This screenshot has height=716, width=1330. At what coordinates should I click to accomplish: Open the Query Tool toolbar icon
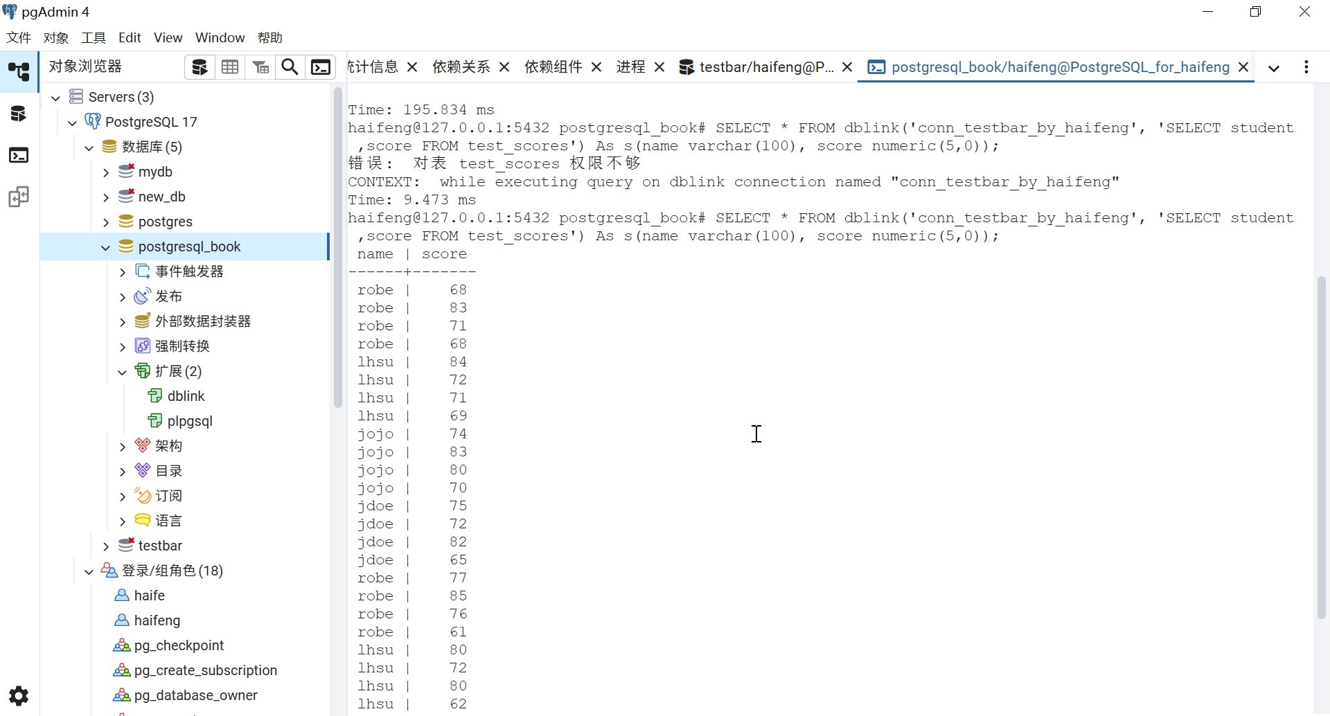click(199, 67)
